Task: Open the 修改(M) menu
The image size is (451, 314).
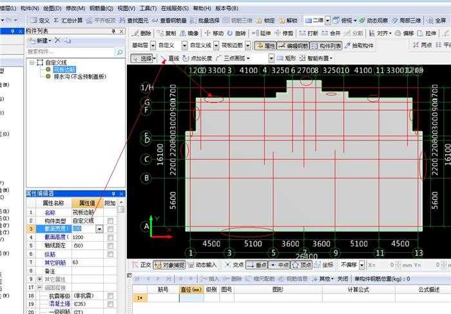Action: coord(75,8)
